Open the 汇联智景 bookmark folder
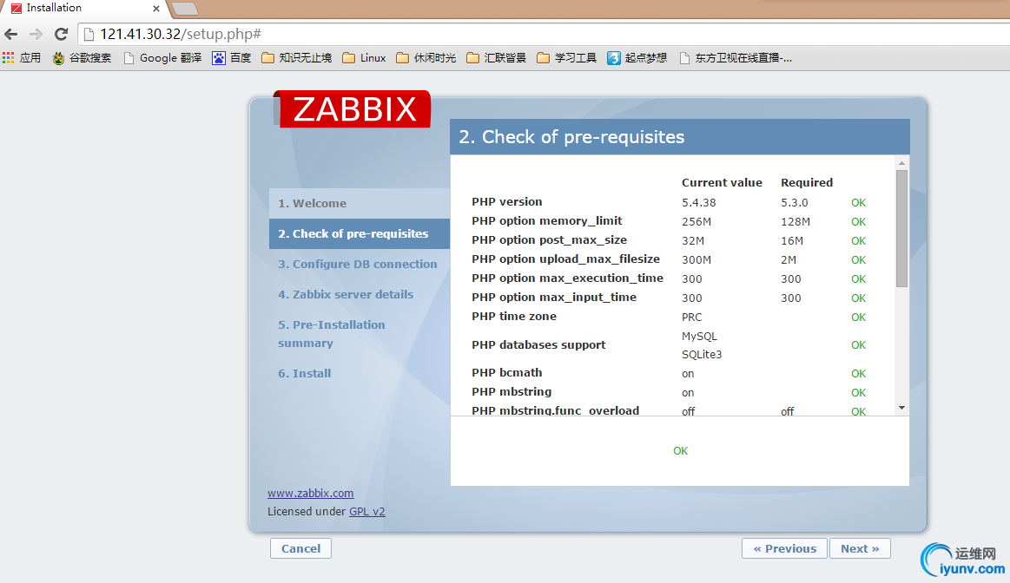This screenshot has height=583, width=1010. coord(497,58)
